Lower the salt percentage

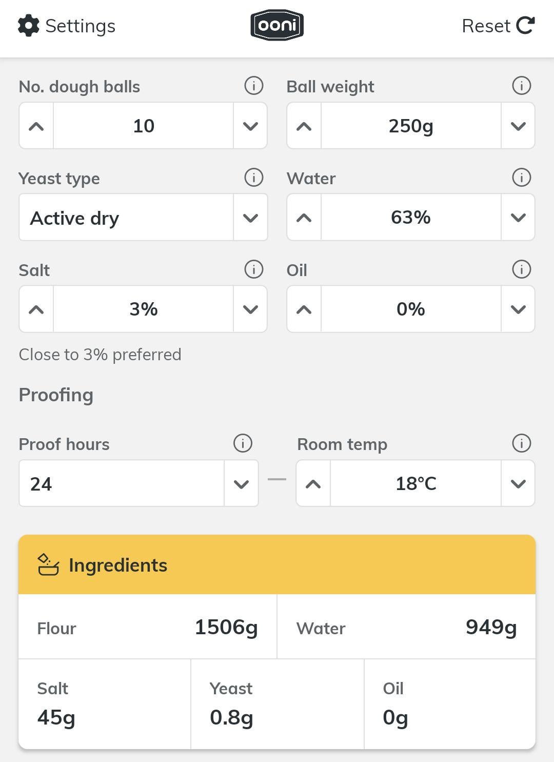[250, 309]
